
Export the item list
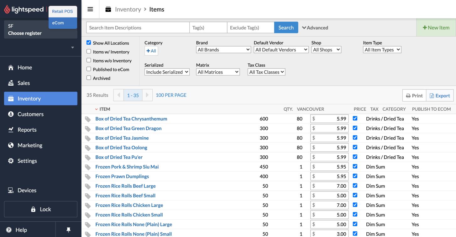(x=440, y=96)
